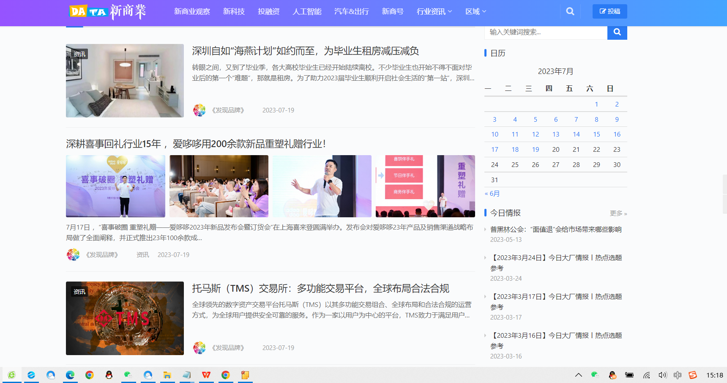Open the 新科技 nav item
The height and width of the screenshot is (383, 727).
[234, 11]
